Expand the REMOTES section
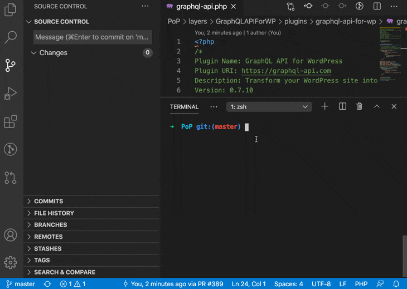Viewport: 407px width, 289px height. (x=91, y=237)
